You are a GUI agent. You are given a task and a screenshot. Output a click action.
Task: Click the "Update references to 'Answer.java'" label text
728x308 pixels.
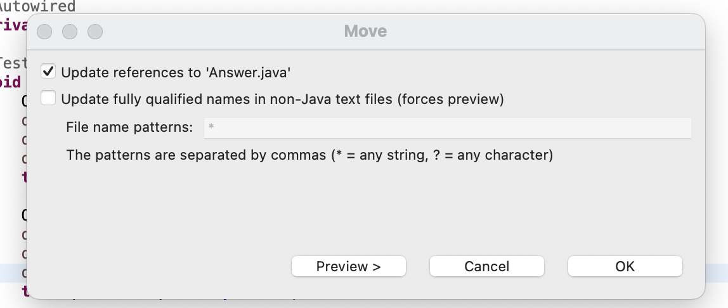(x=176, y=73)
